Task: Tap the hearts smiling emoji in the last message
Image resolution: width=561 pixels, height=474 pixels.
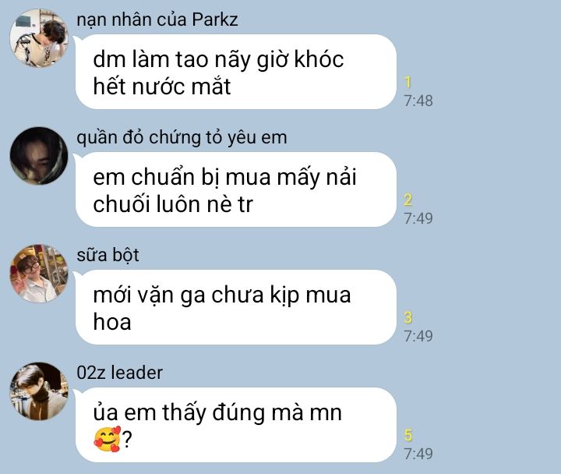Action: click(108, 439)
